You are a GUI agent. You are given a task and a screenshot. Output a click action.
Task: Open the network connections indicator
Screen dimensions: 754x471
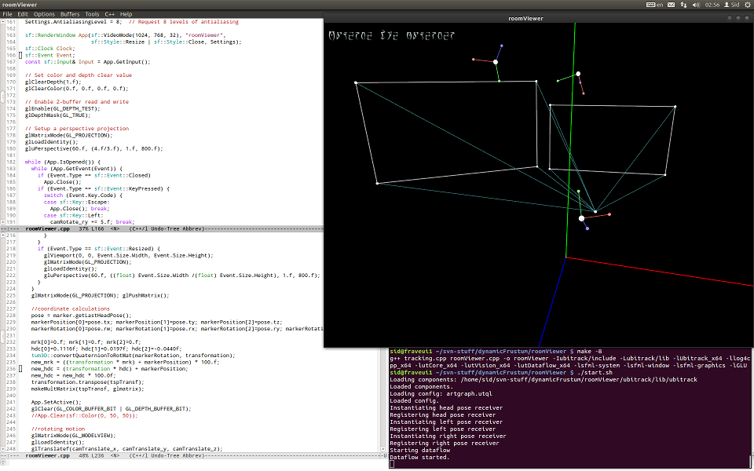(683, 5)
